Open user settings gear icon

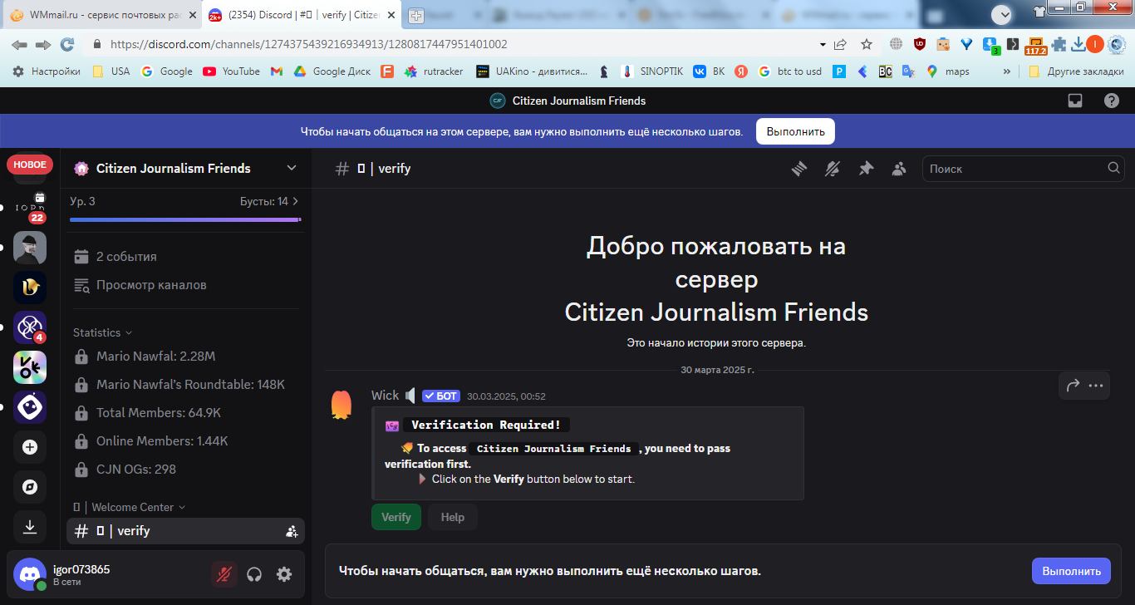(x=284, y=574)
